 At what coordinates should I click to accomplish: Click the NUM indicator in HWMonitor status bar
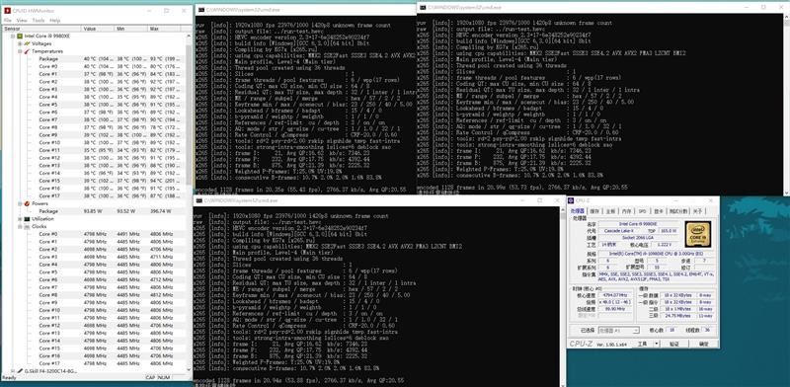pyautogui.click(x=164, y=377)
